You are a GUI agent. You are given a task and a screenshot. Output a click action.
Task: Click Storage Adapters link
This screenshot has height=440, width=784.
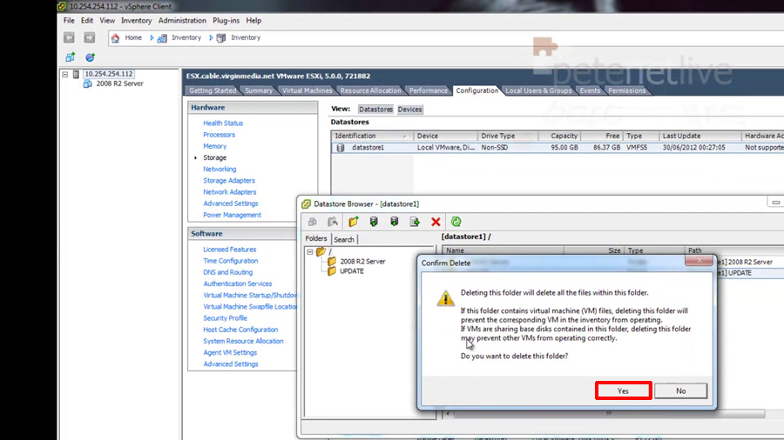click(x=229, y=181)
